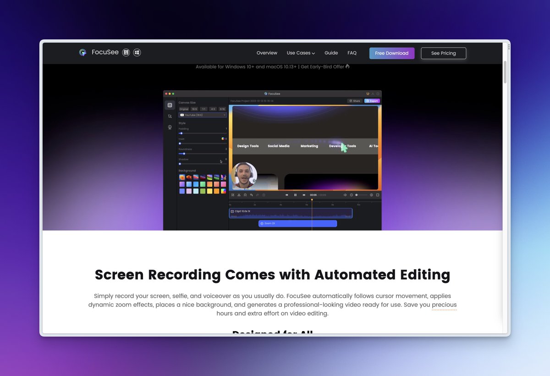Click the Early-Bird Offer text
Image resolution: width=550 pixels, height=376 pixels.
tap(325, 67)
